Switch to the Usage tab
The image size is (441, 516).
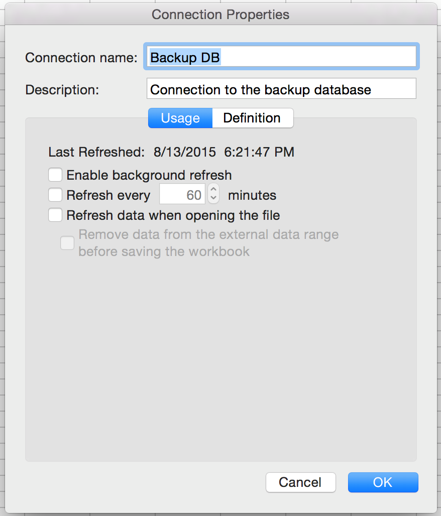click(x=180, y=118)
